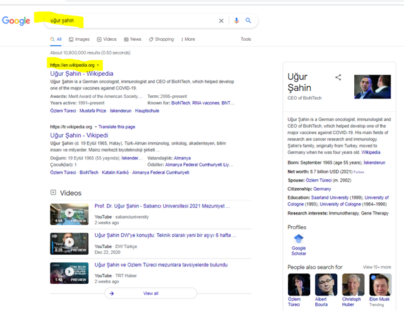
Task: Open the Uğur Şahin - Wikipedia result
Action: point(82,74)
